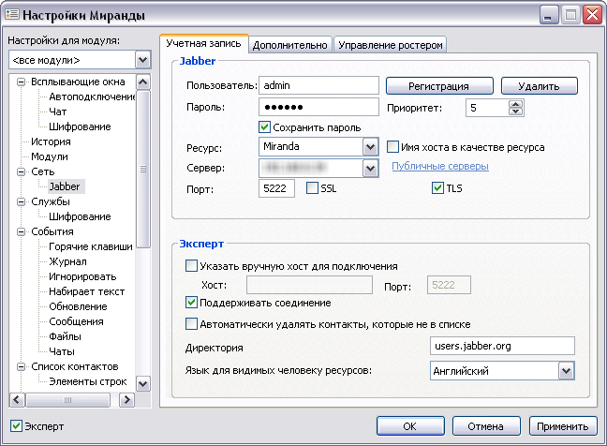Click the Публичные серверы link

[x=439, y=167]
